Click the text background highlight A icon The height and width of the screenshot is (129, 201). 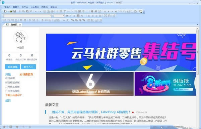pos(78,16)
